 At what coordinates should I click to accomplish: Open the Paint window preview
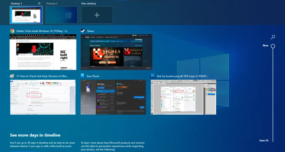pos(43,97)
